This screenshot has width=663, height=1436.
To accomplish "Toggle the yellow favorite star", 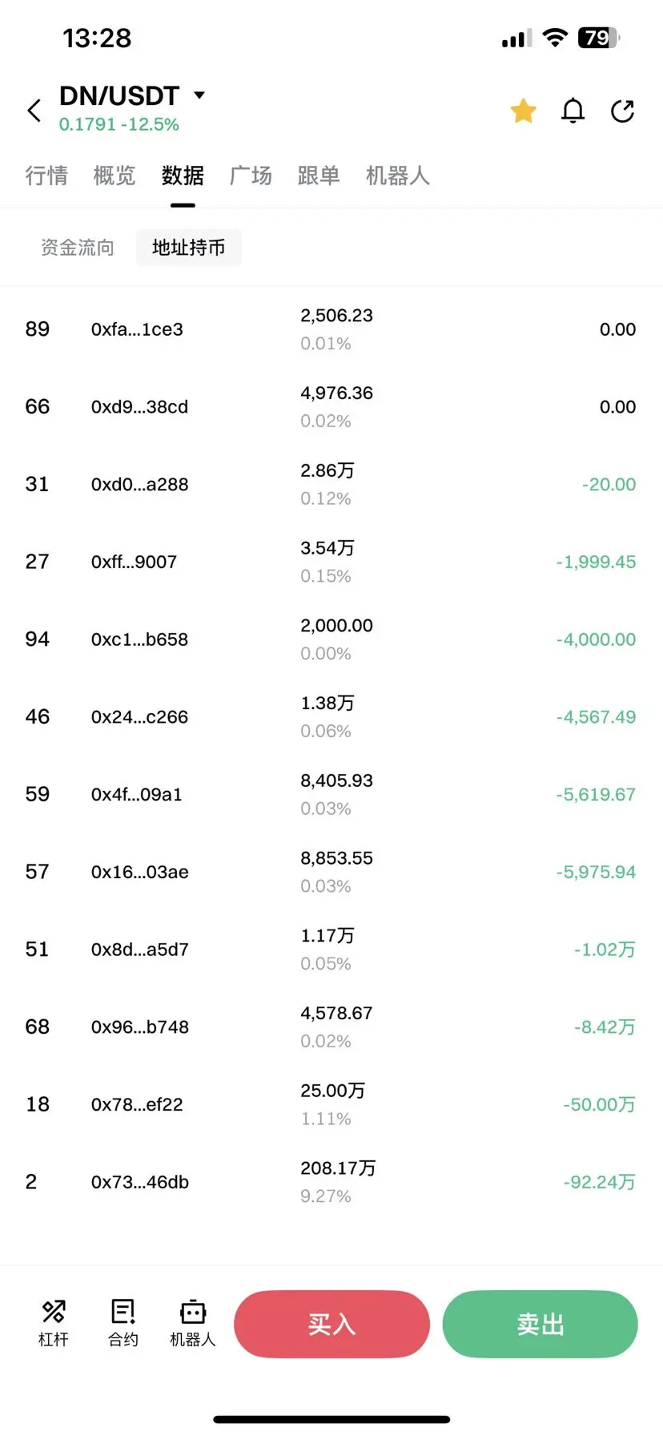I will click(x=523, y=111).
